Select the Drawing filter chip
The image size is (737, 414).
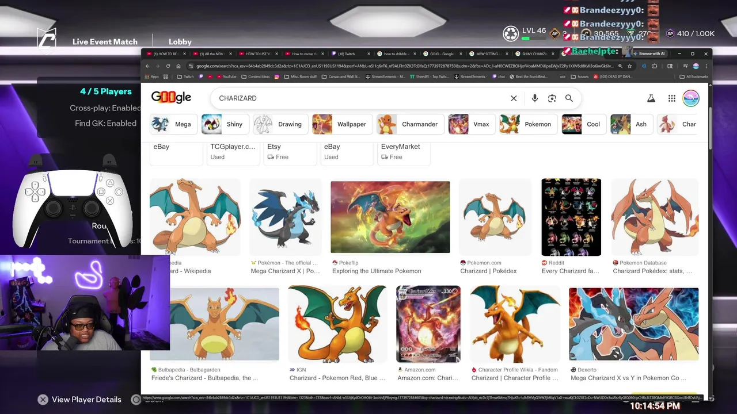280,124
